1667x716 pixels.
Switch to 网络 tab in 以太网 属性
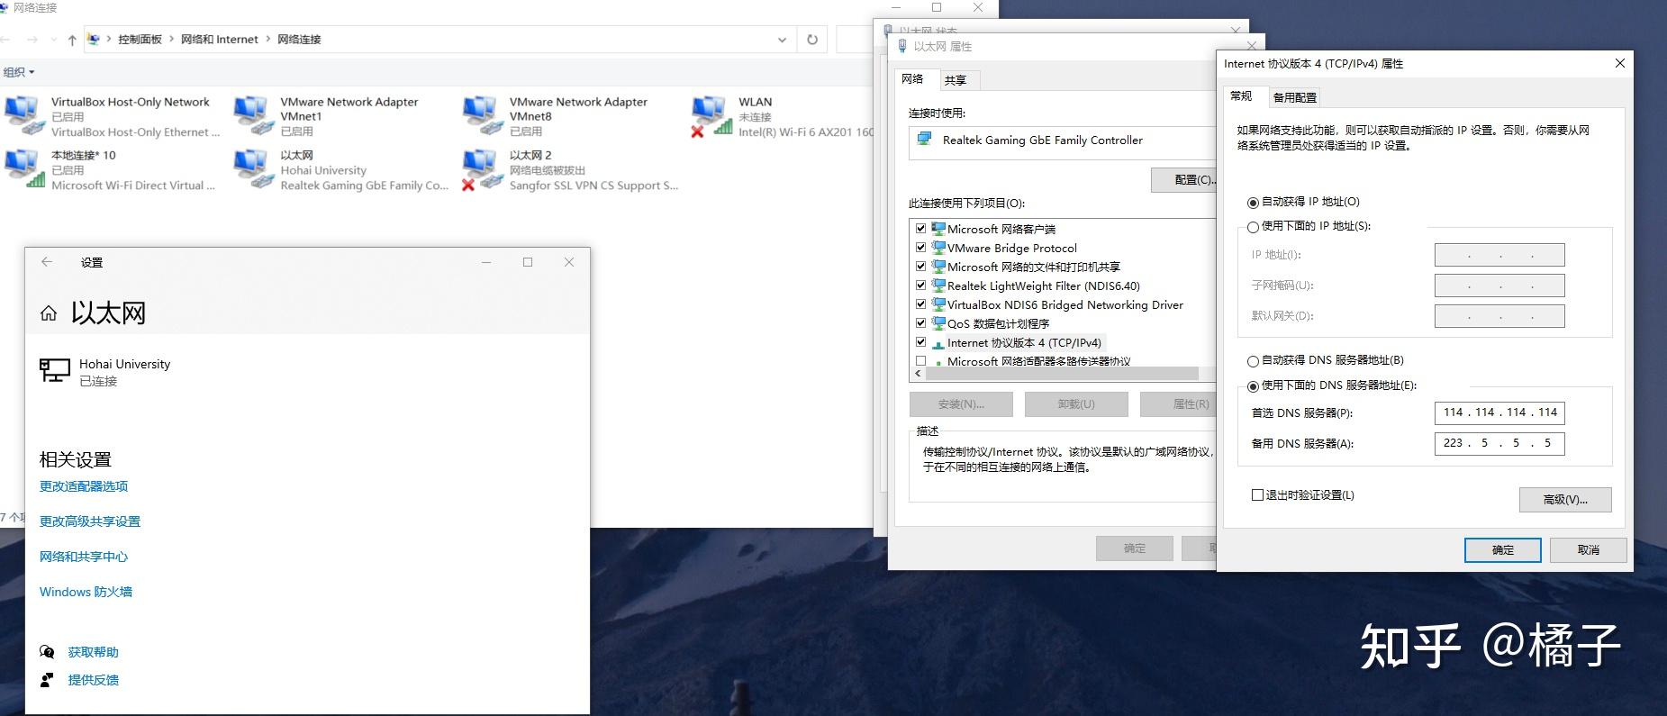coord(912,79)
